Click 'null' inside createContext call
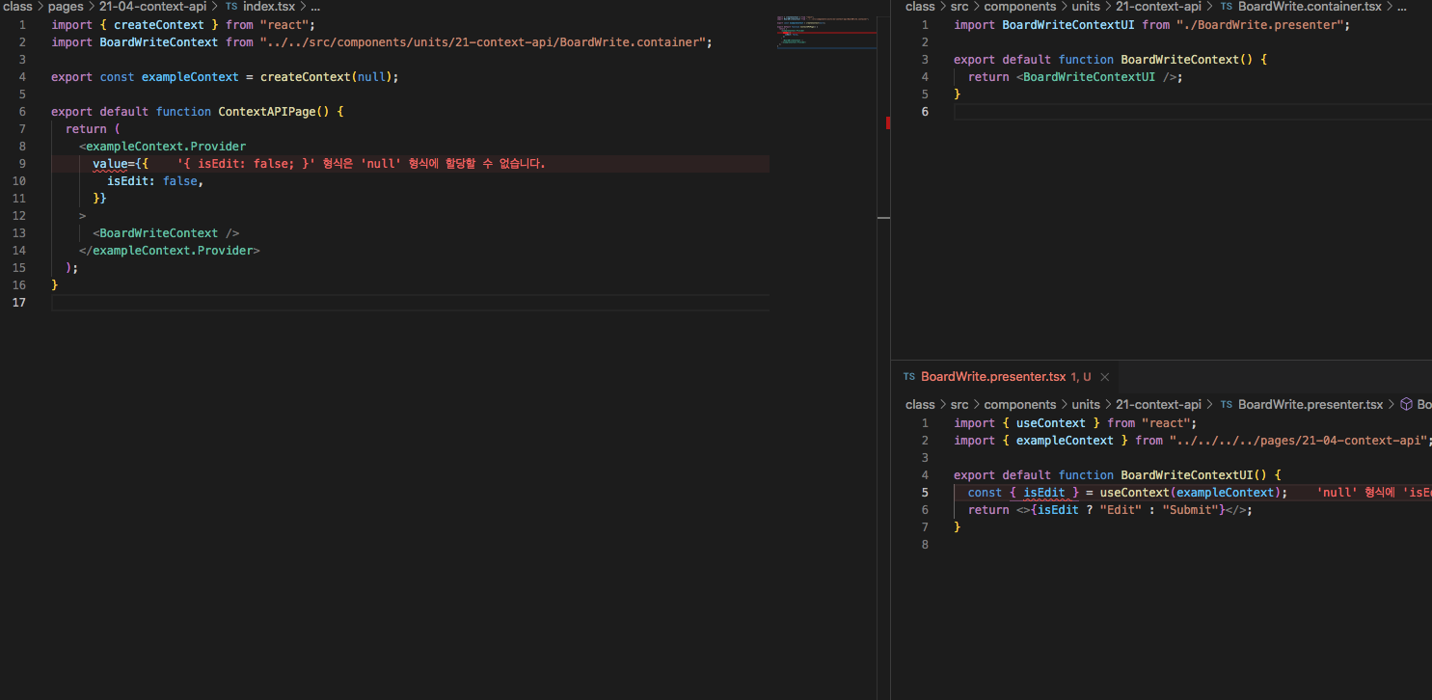 tap(371, 77)
